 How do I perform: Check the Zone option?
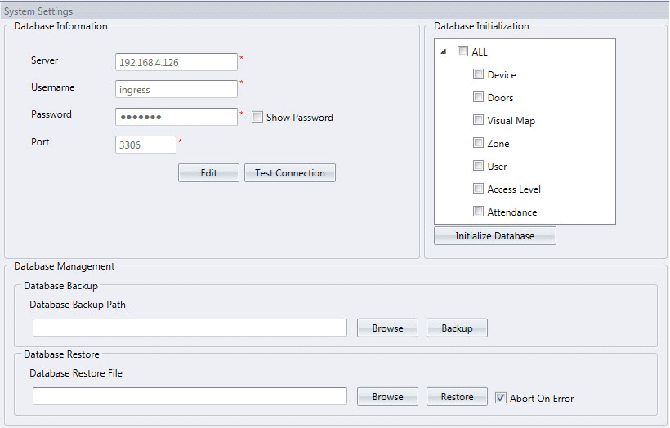pos(479,144)
